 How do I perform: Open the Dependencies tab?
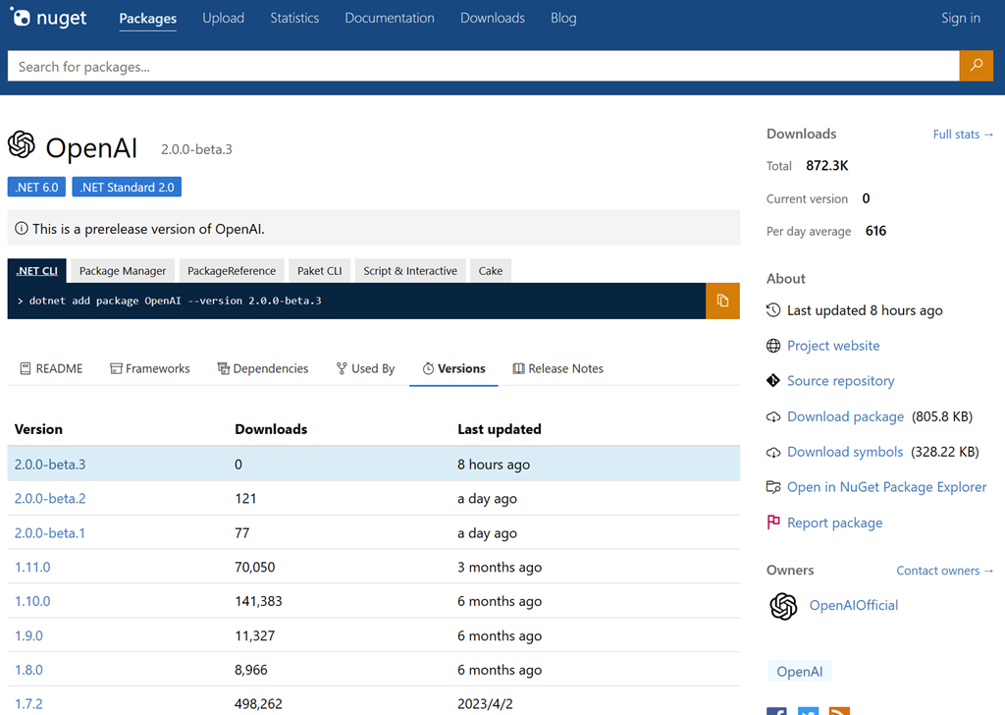263,368
